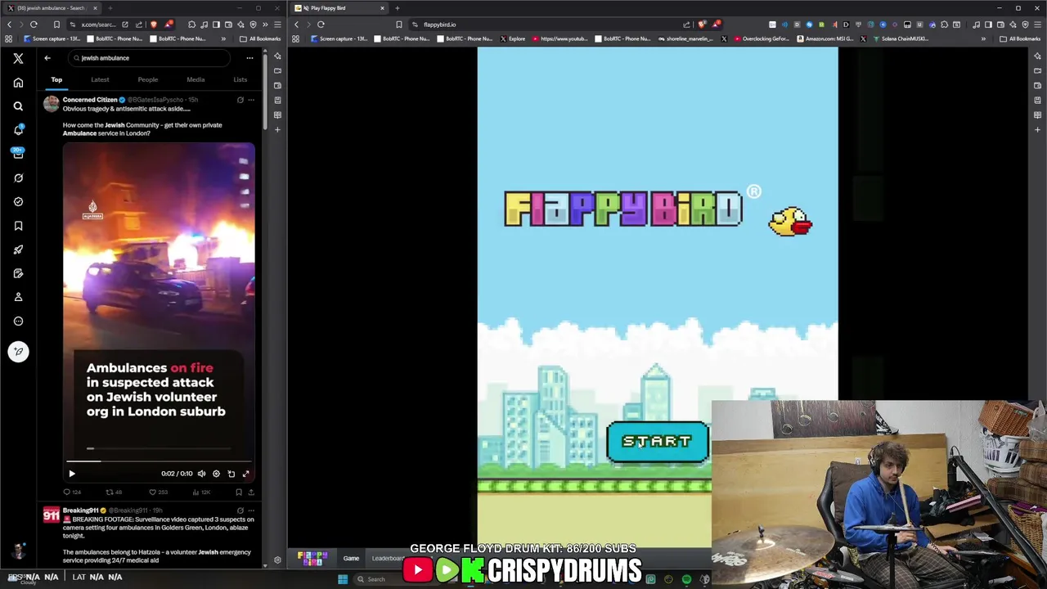The width and height of the screenshot is (1047, 589).
Task: Open the Brave main menu in the left window
Action: click(277, 25)
